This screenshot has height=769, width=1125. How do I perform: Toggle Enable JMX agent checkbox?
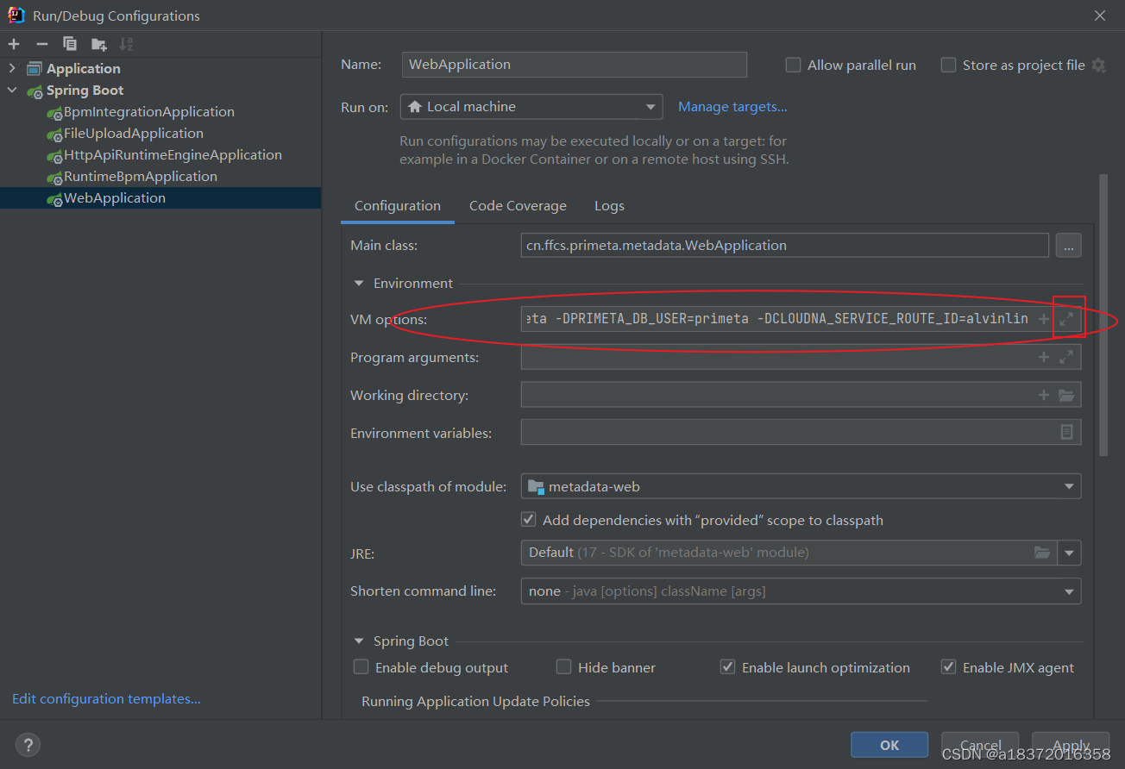(948, 667)
